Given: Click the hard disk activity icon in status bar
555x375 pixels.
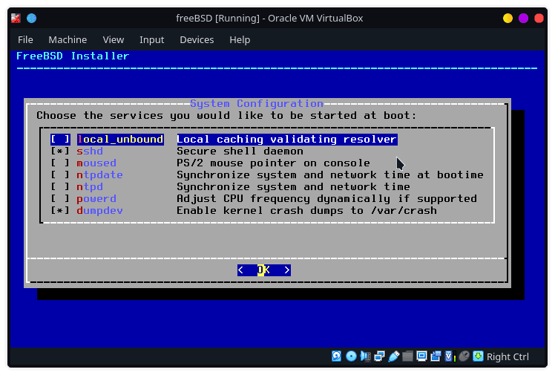Looking at the screenshot, I should coord(337,356).
